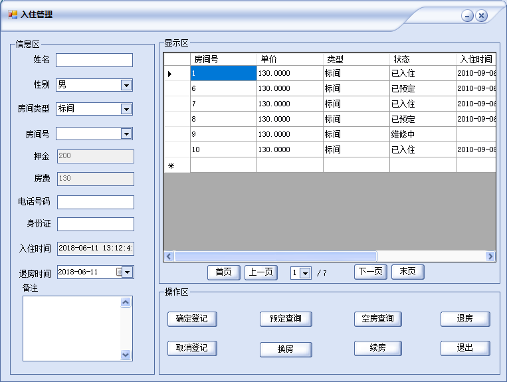This screenshot has height=382, width=507.
Task: Click the 备注 text area
Action: (x=72, y=328)
